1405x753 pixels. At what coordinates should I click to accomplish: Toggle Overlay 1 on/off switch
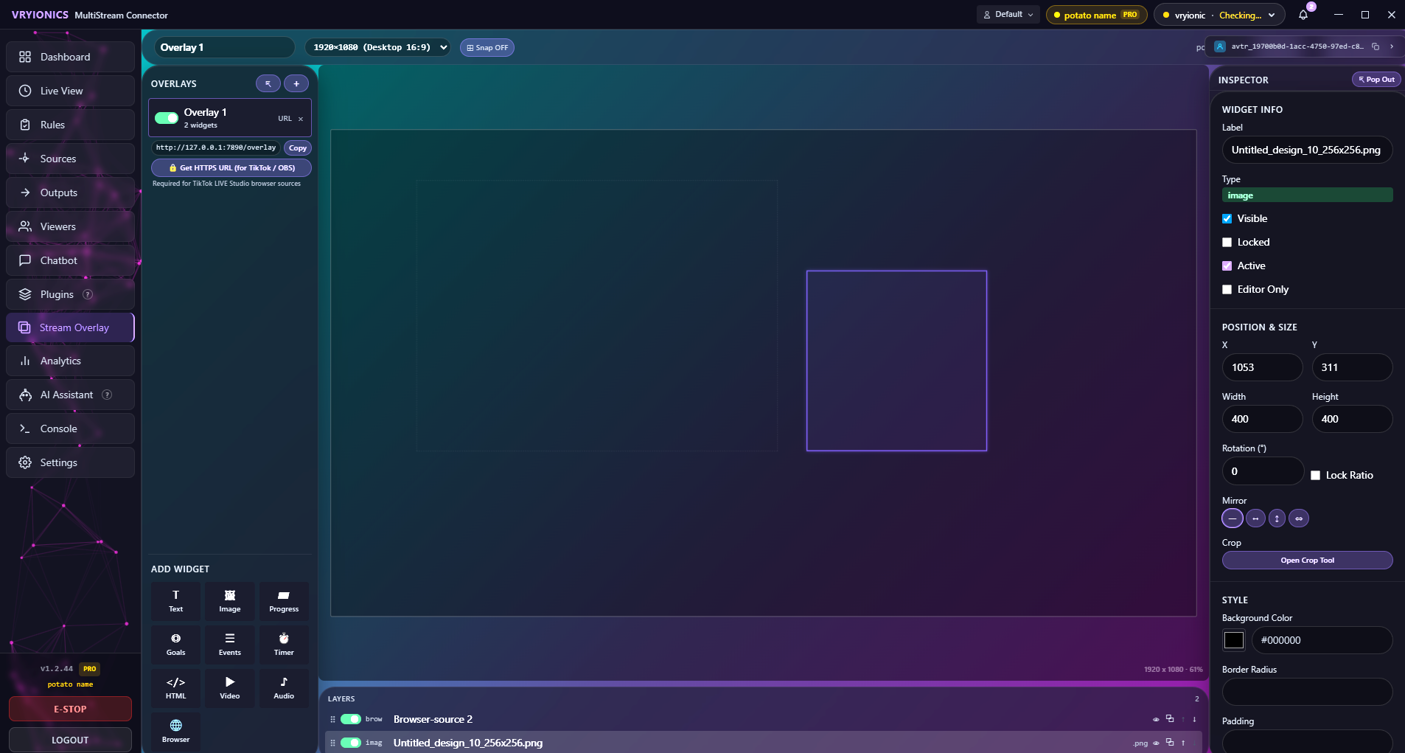click(x=167, y=118)
